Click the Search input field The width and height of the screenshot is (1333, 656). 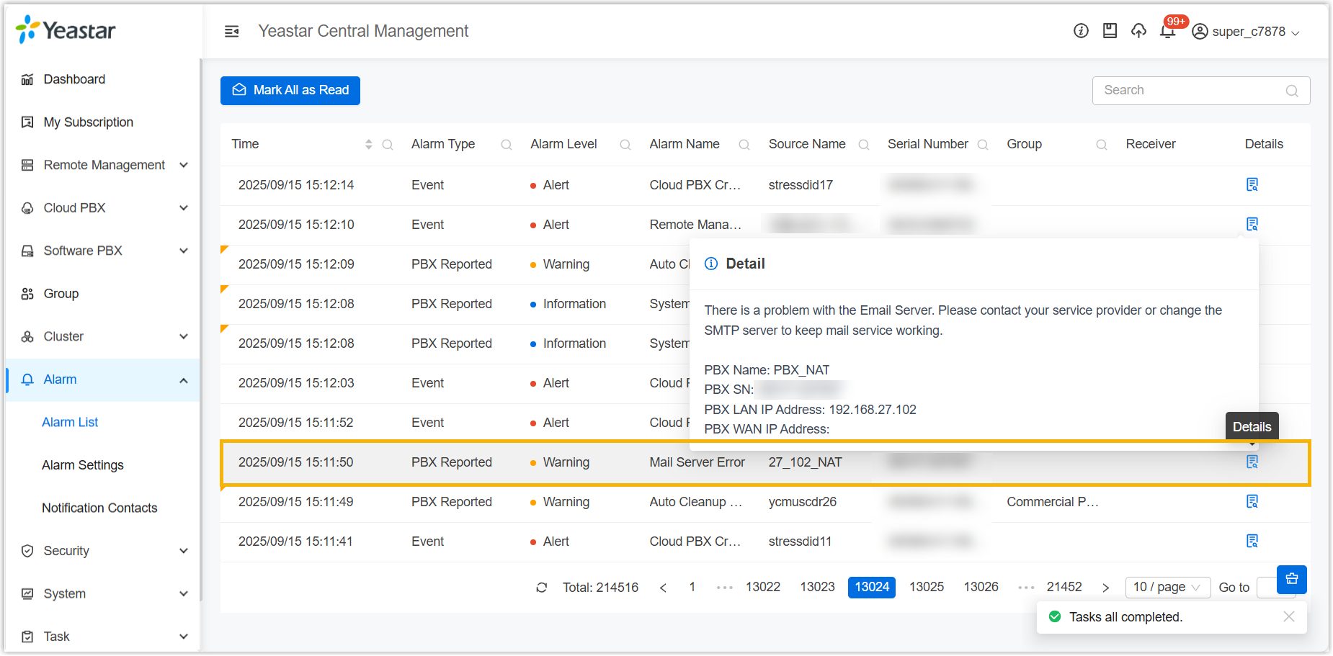click(x=1192, y=91)
